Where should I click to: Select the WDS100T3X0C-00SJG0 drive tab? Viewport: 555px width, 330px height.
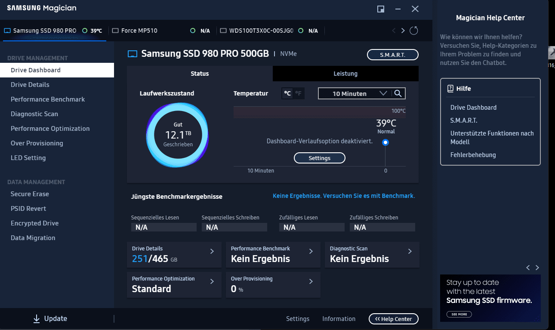pyautogui.click(x=270, y=31)
